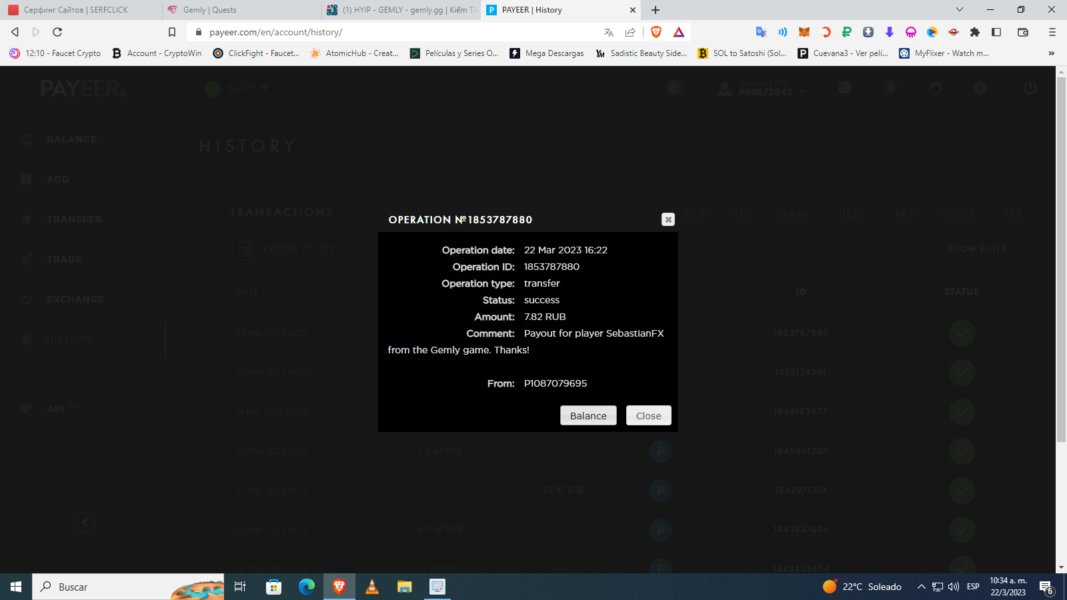Open the Mega Descargas bookmark
Screen dimensions: 1067x600
(x=547, y=53)
